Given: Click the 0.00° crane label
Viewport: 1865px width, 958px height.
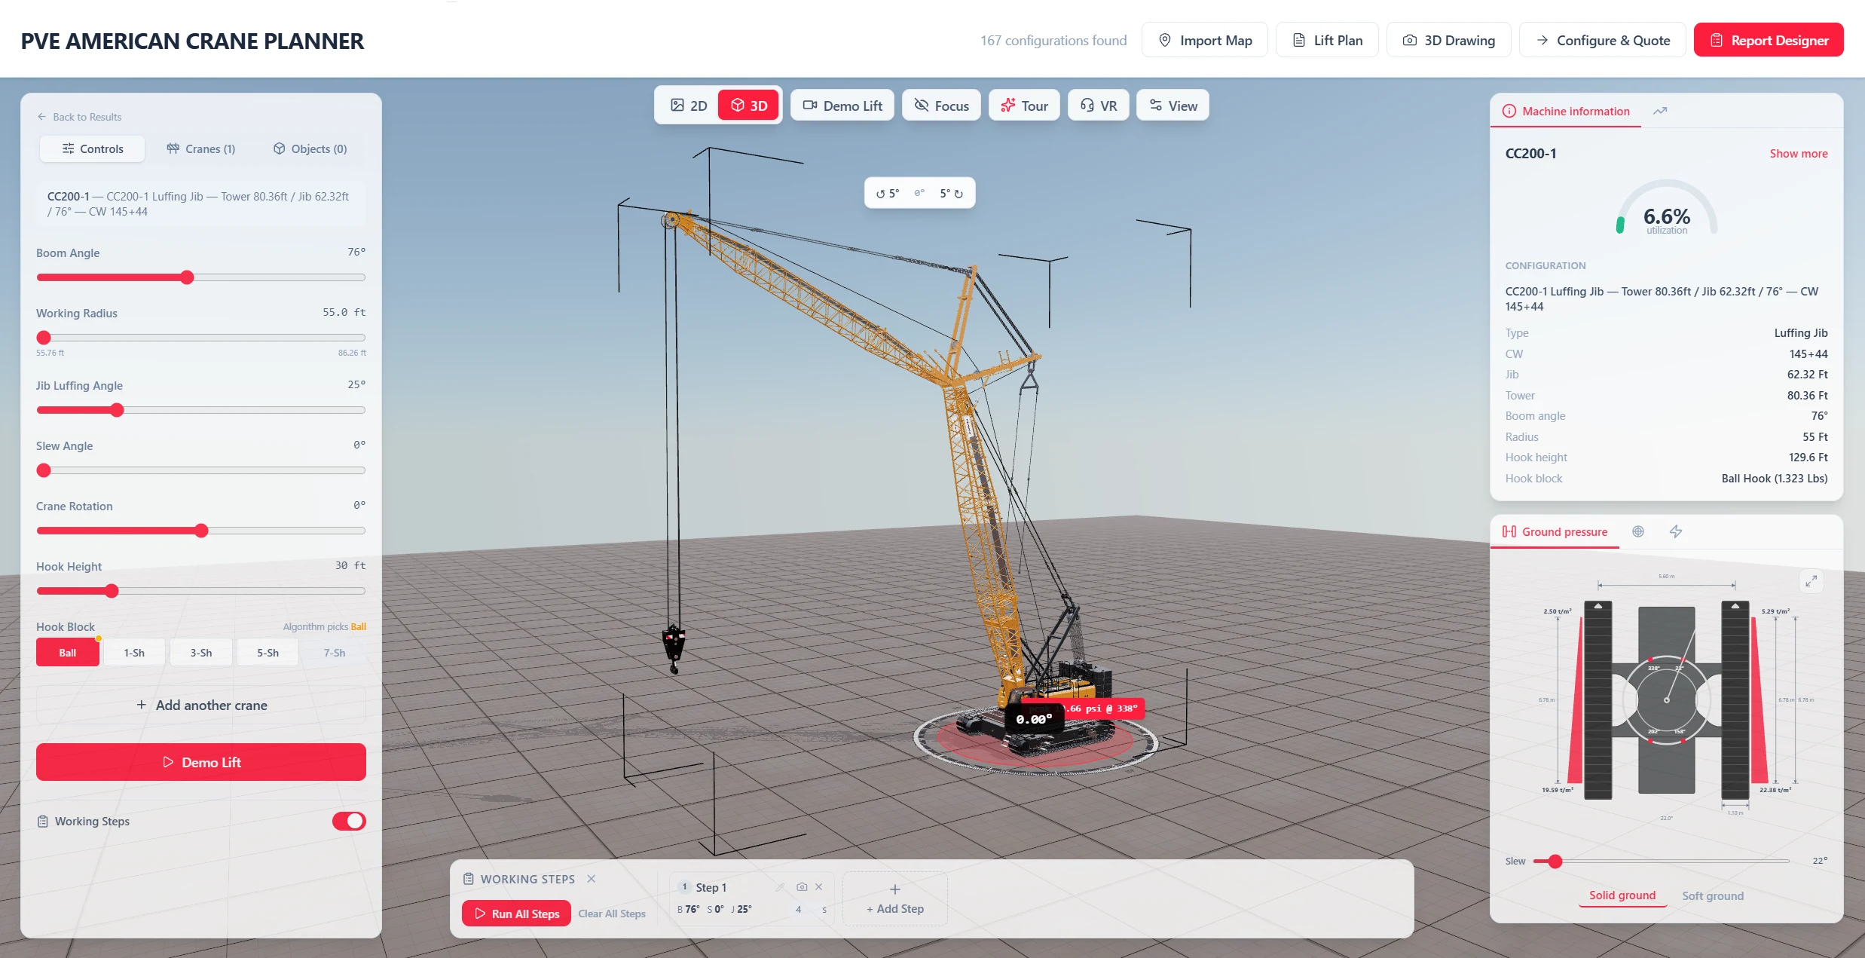Looking at the screenshot, I should click(x=1034, y=720).
